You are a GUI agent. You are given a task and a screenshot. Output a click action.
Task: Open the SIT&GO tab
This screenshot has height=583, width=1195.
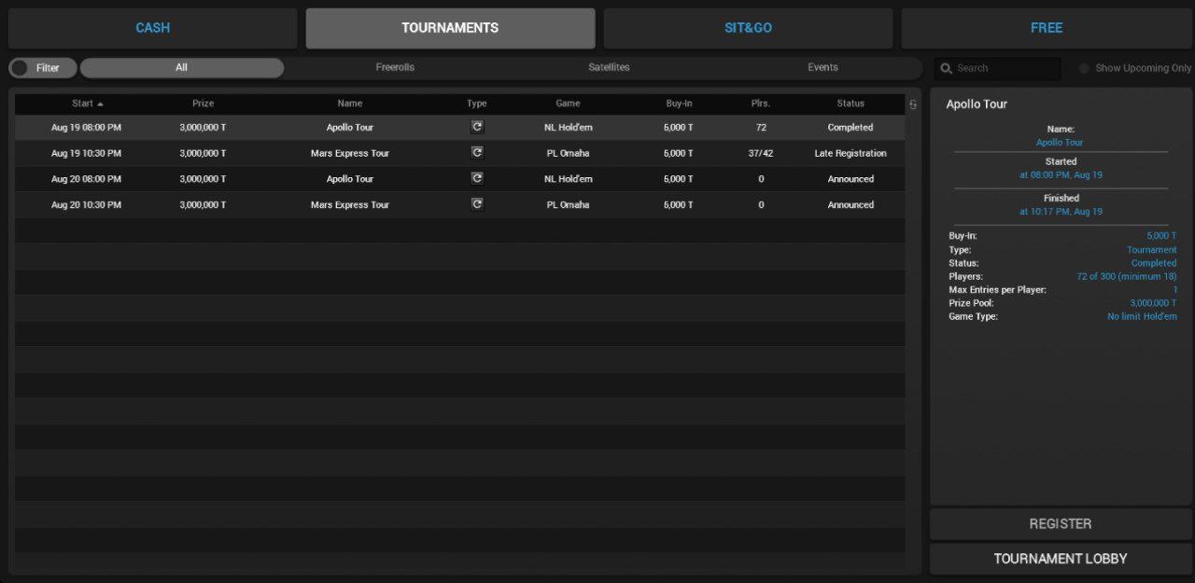click(748, 28)
